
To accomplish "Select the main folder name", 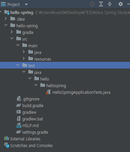I will (x=33, y=46).
